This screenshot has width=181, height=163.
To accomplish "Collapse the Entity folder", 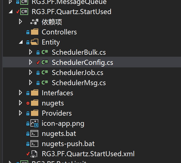I will click(21, 42).
